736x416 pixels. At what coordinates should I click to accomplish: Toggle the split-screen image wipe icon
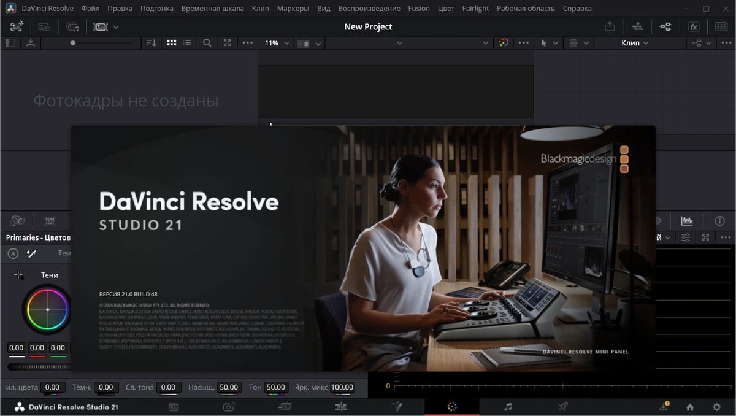(x=304, y=44)
